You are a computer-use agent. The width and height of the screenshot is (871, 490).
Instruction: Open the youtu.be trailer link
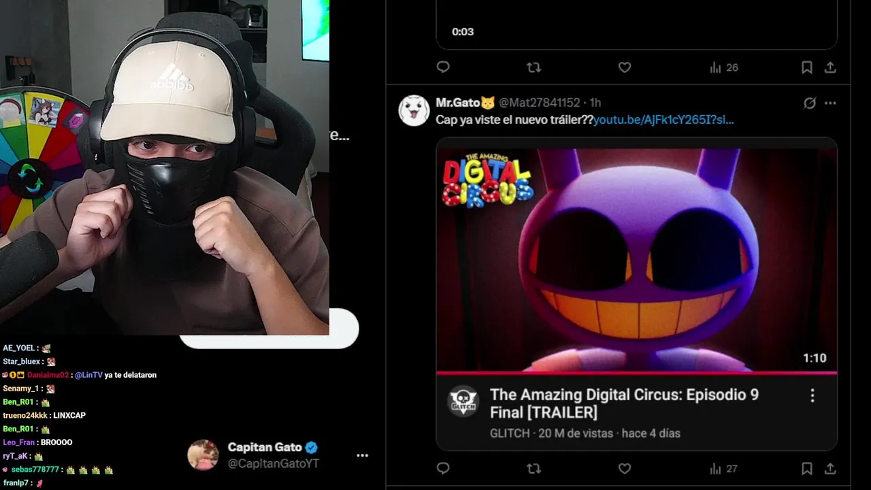[663, 120]
